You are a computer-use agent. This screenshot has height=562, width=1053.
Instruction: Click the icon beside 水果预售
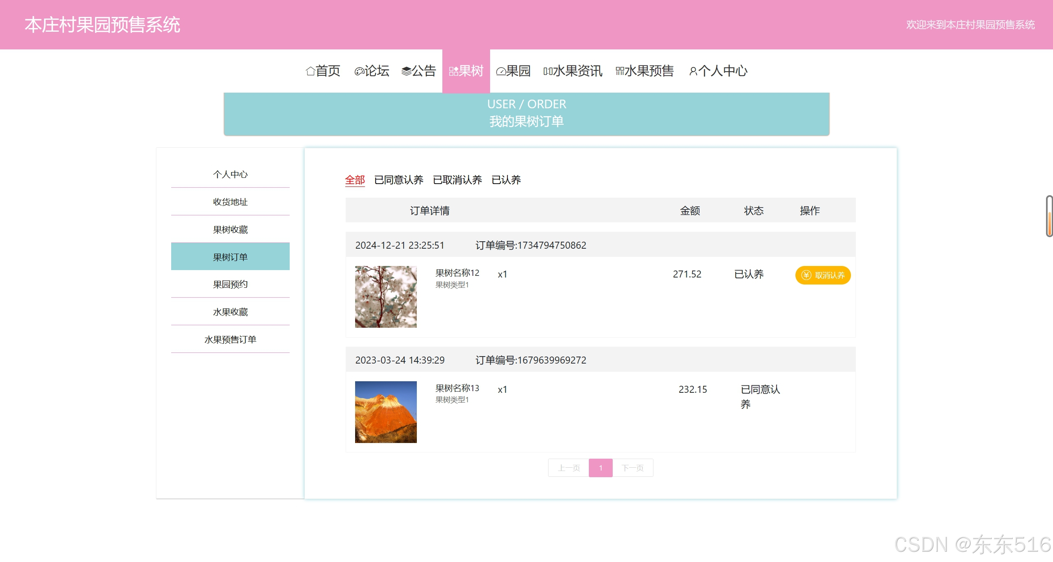coord(619,71)
